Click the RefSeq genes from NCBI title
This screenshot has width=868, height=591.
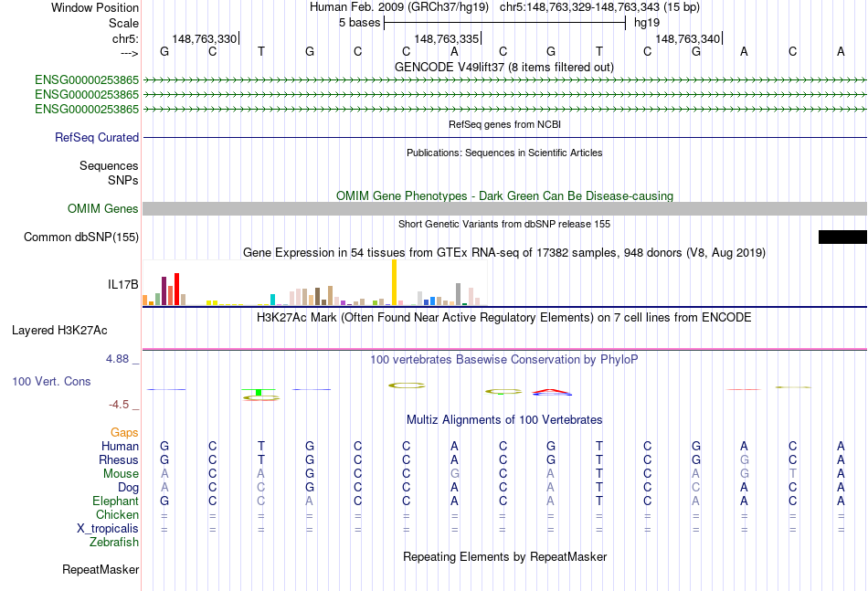click(504, 124)
